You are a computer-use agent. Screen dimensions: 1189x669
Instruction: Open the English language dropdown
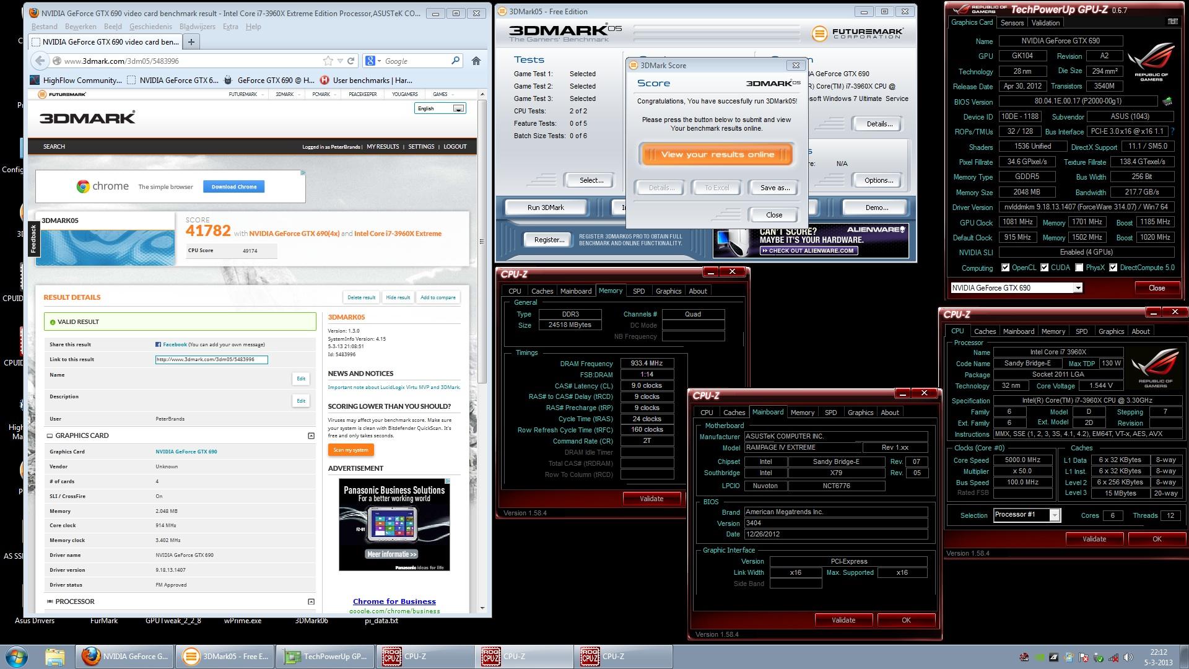click(x=440, y=108)
